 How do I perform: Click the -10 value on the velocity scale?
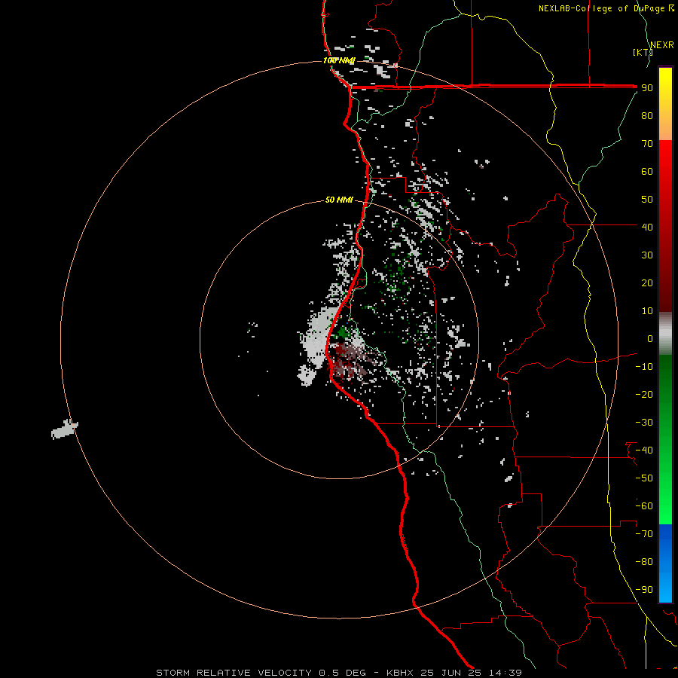(x=644, y=367)
